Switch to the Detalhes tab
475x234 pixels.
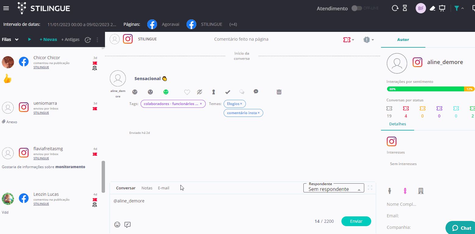tap(397, 124)
